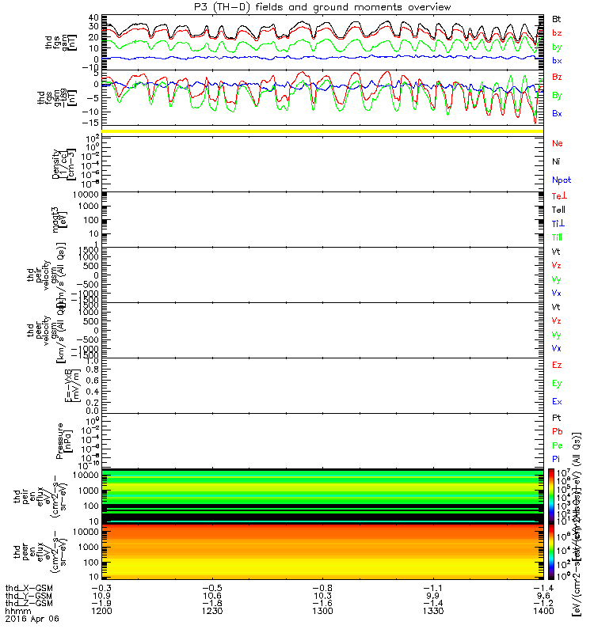Click the Ey electric field legend label
The image size is (594, 633).
pos(557,384)
